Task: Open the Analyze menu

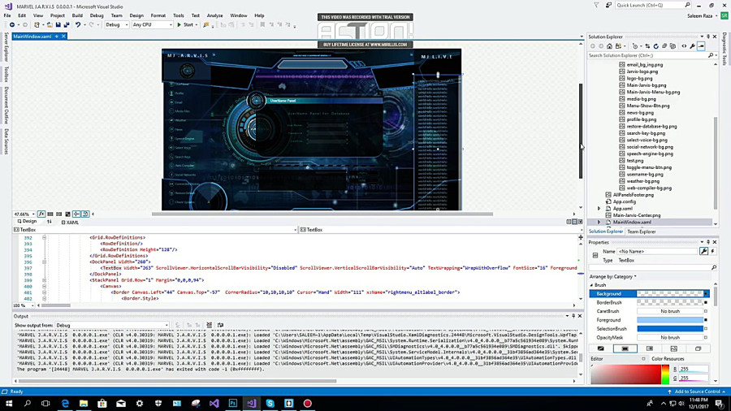Action: 214,15
